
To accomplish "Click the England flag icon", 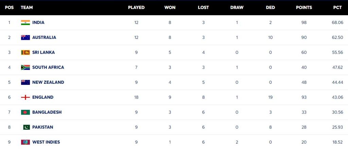I will click(x=25, y=97).
